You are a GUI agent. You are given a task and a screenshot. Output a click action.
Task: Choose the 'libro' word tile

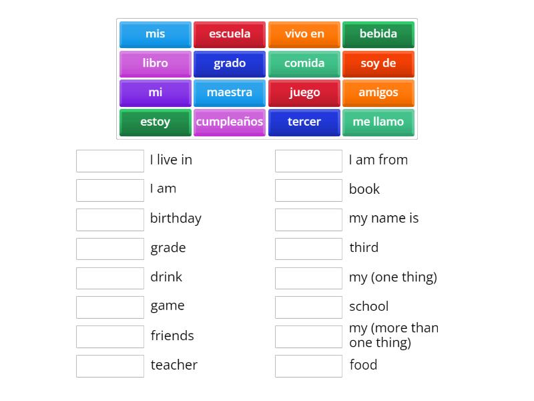pos(156,63)
